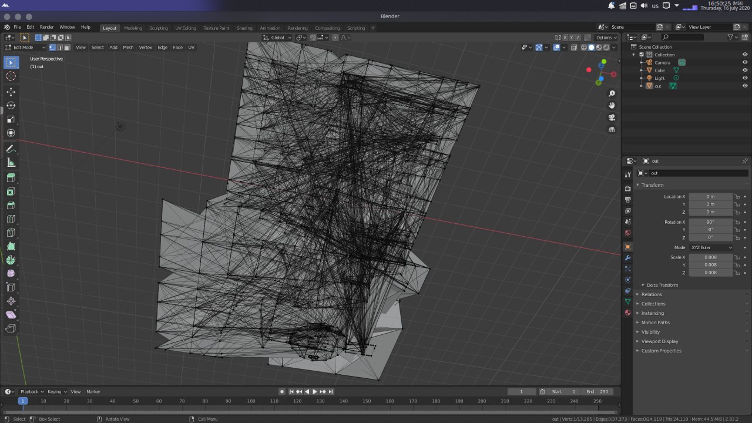Enable vertex select mode
This screenshot has height=423, width=752.
[x=52, y=48]
